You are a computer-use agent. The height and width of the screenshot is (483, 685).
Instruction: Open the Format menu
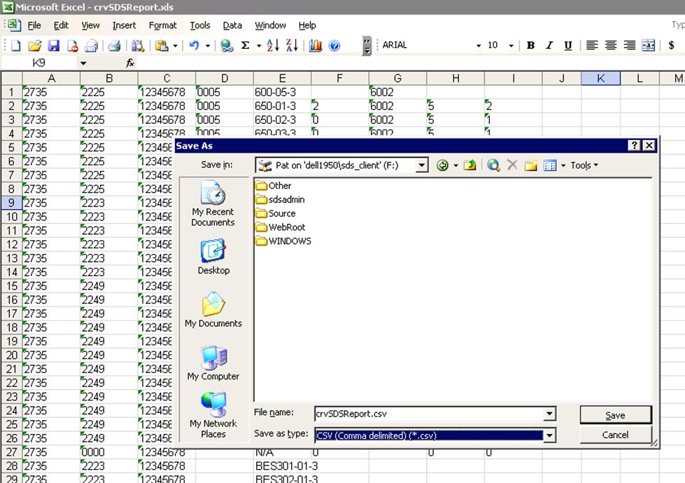pyautogui.click(x=162, y=25)
